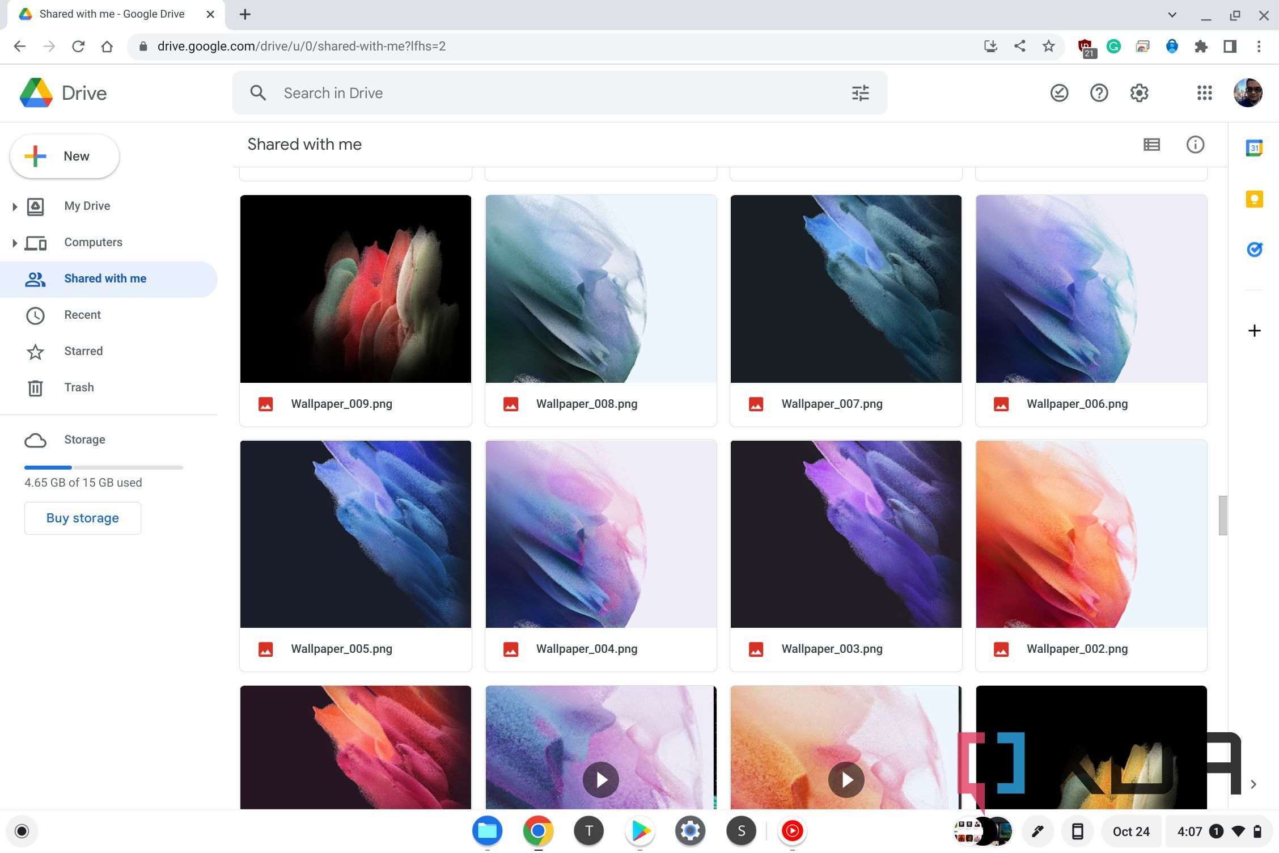Select Starred in the sidebar
1279x853 pixels.
click(x=83, y=351)
